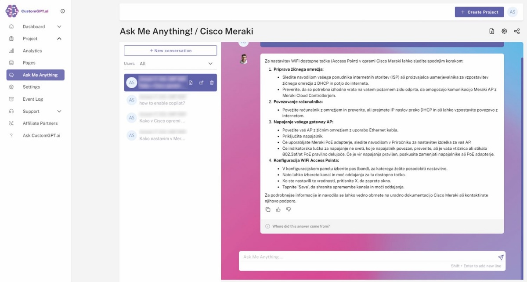This screenshot has width=527, height=282.
Task: Export the selected conversation using its file icon
Action: tap(191, 83)
